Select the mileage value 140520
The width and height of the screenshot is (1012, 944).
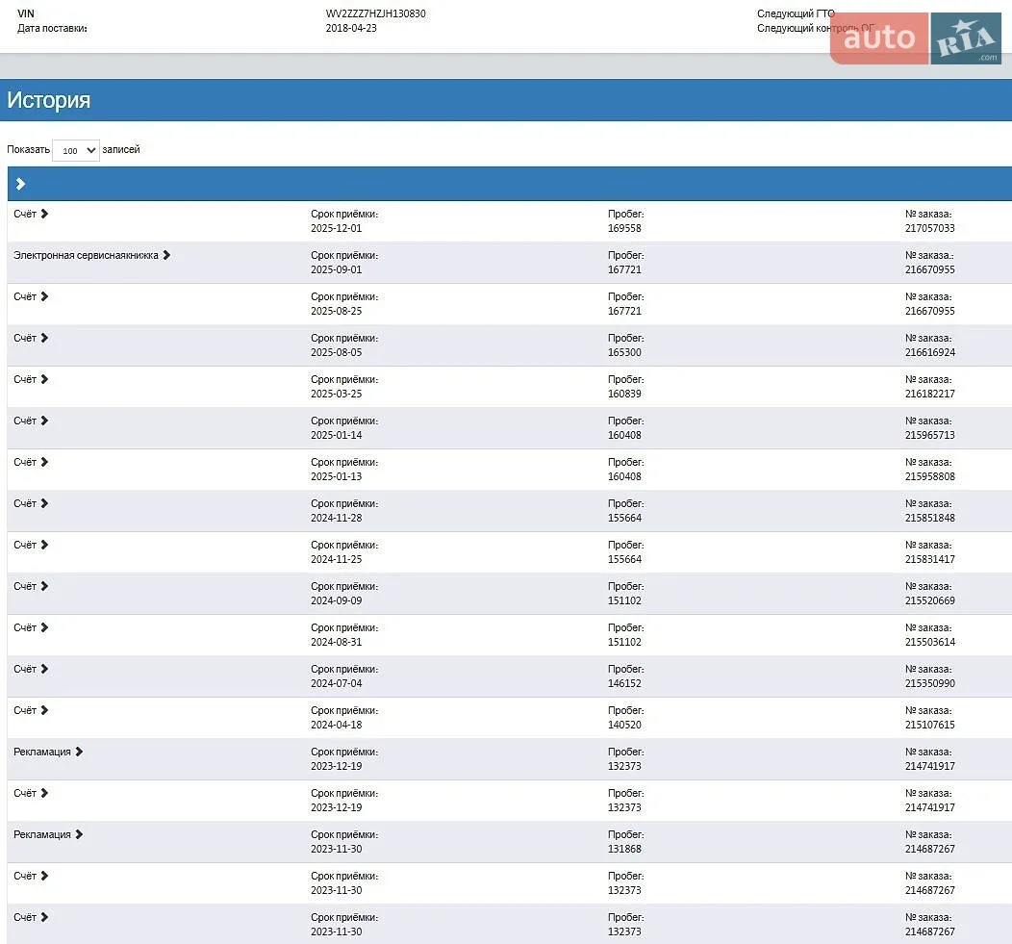coord(624,724)
